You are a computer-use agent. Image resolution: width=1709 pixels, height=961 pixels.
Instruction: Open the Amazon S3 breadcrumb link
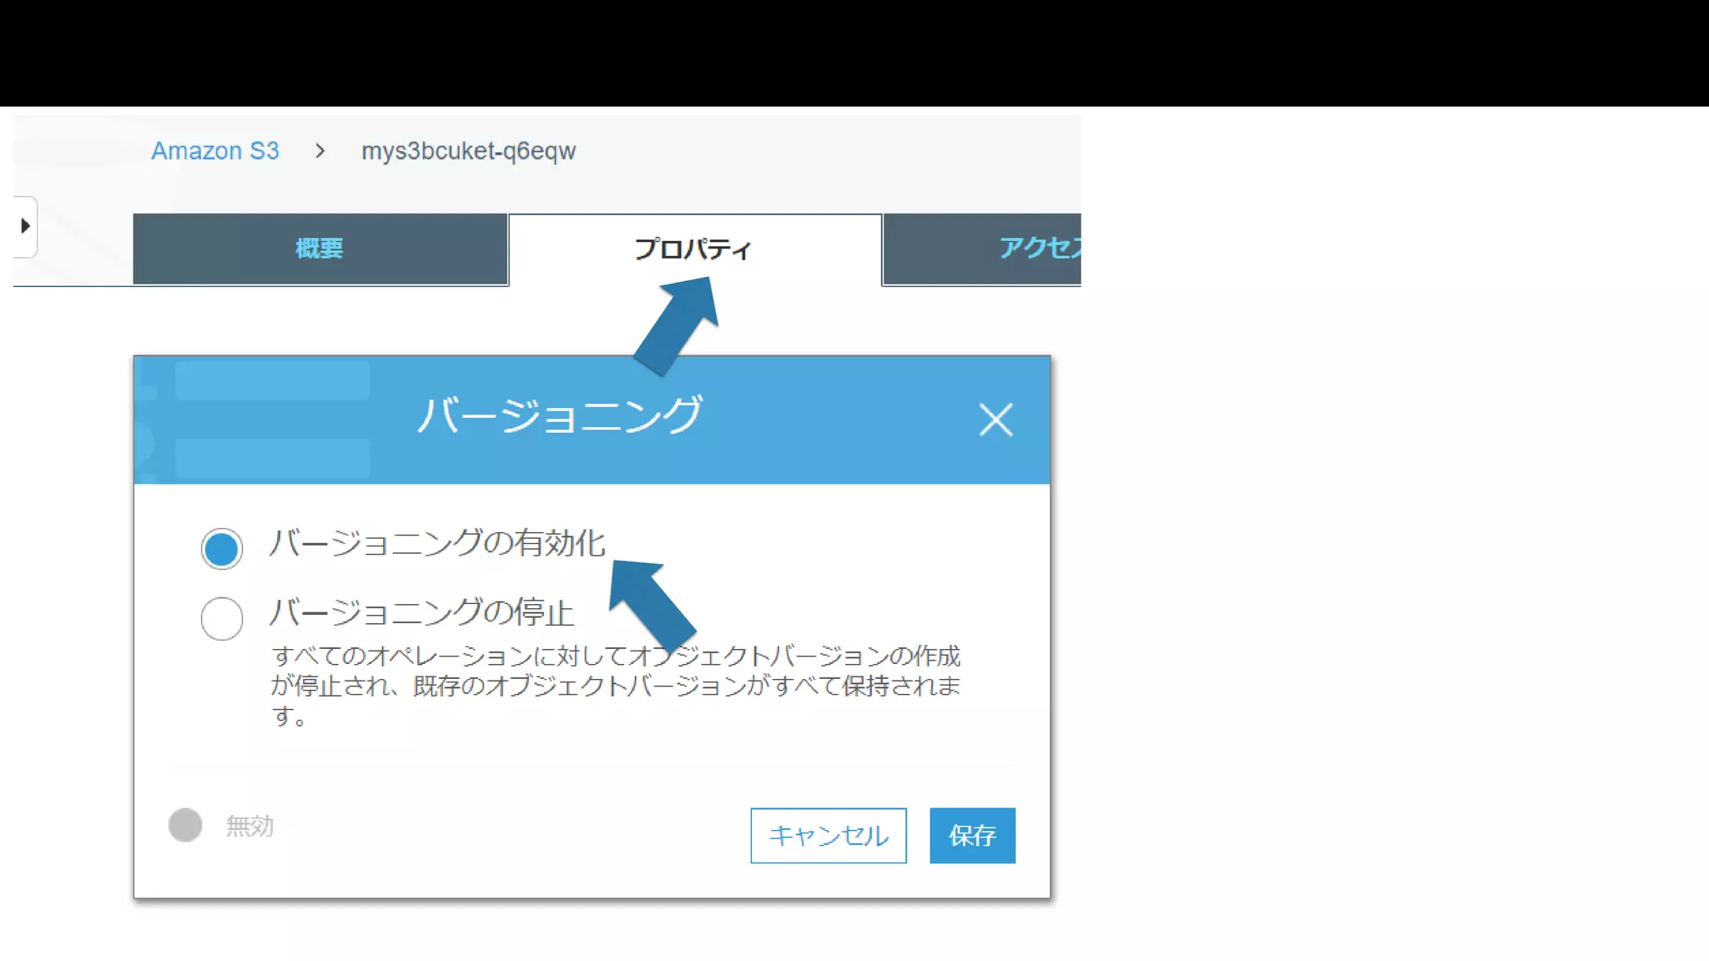214,151
